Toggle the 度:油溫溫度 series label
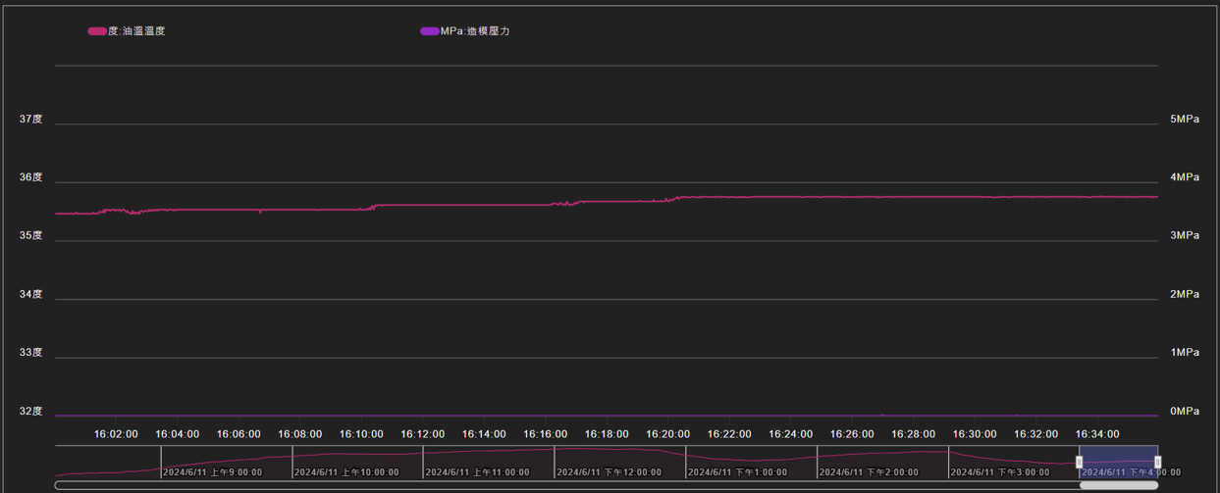 (x=136, y=31)
